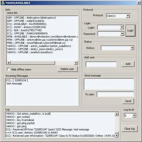Click log line 'YAHOO : got cookies'

point(18,117)
